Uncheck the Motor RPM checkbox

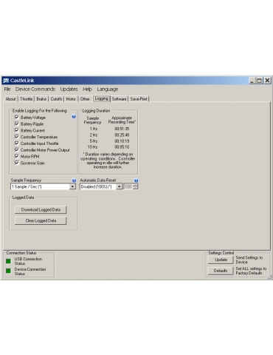(x=17, y=156)
